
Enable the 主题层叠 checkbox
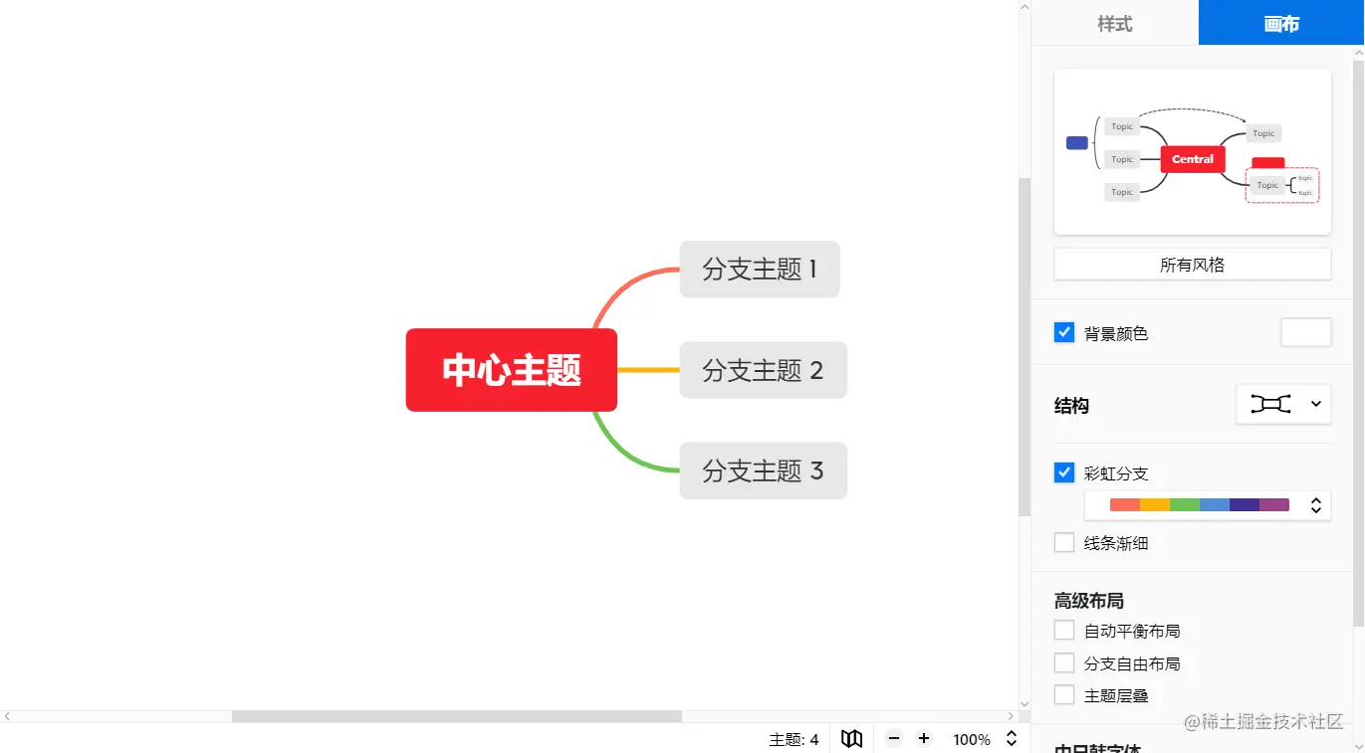pyautogui.click(x=1064, y=695)
